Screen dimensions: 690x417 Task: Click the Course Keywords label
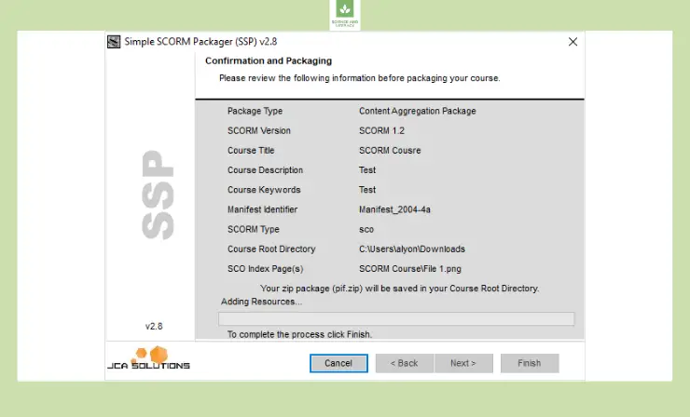(264, 190)
